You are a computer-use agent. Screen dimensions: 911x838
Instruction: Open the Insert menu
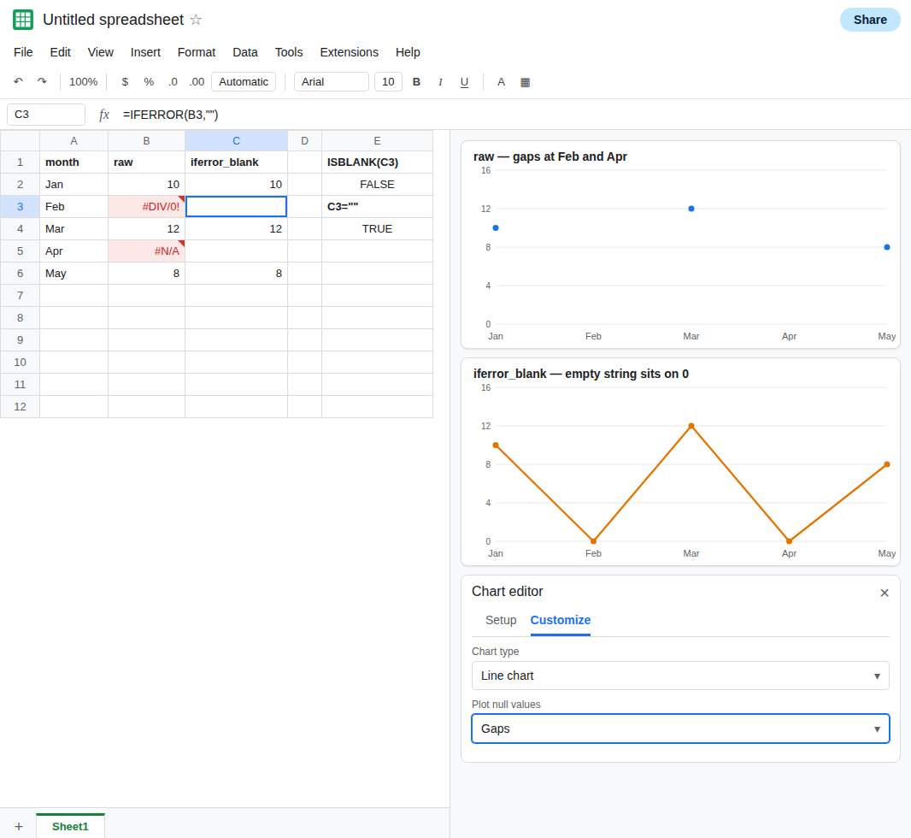pyautogui.click(x=145, y=52)
